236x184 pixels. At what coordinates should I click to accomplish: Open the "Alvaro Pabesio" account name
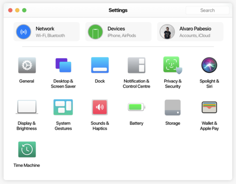click(x=195, y=29)
